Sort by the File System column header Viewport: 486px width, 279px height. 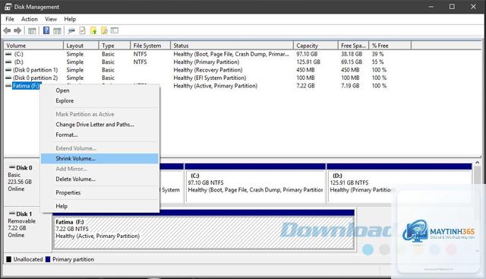(x=150, y=46)
